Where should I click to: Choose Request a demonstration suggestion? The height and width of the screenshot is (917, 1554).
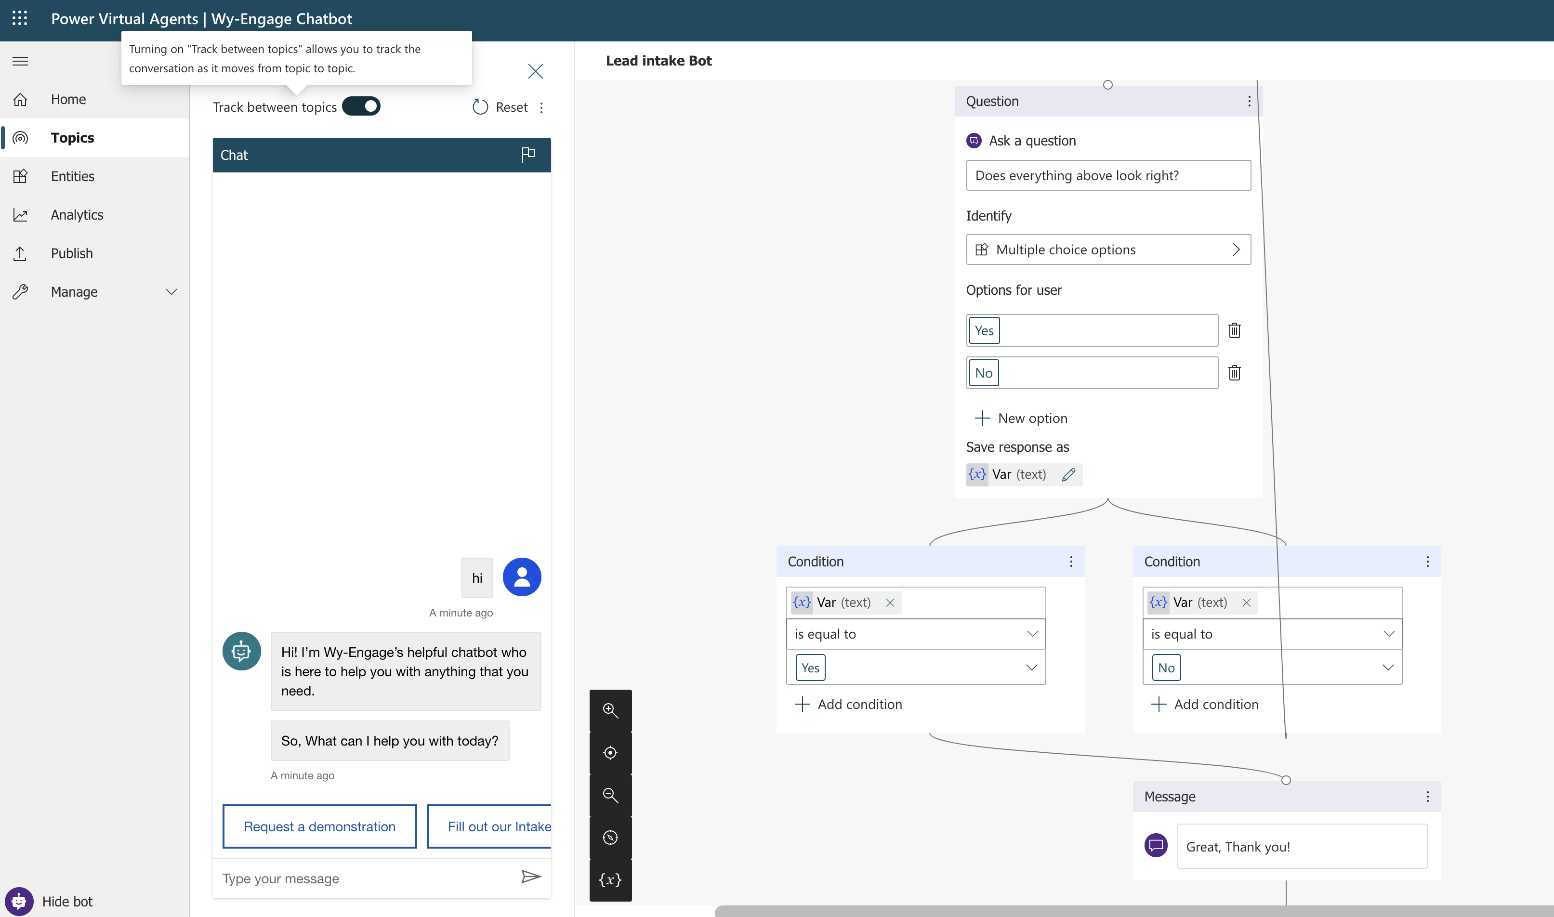(319, 826)
